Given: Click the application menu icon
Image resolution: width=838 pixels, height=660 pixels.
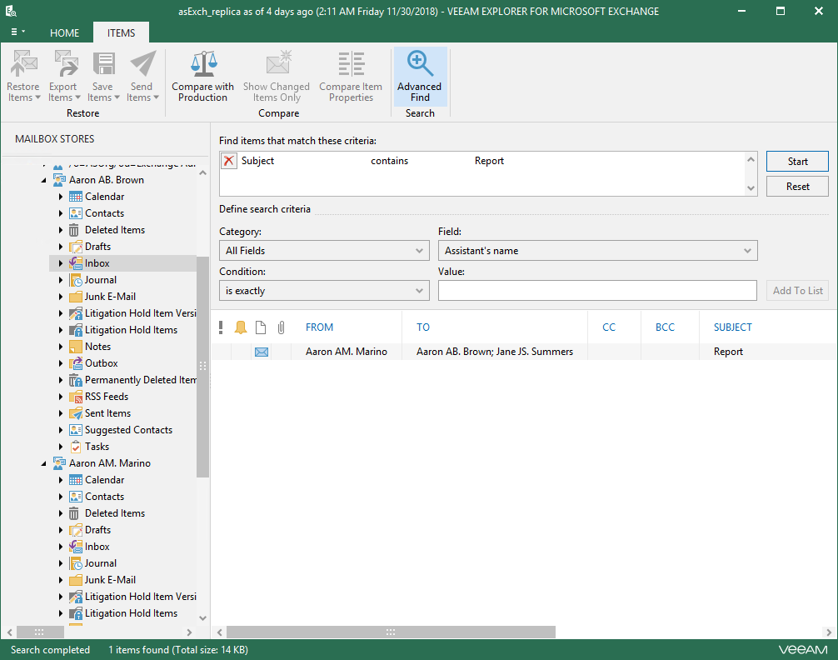Looking at the screenshot, I should click(17, 32).
